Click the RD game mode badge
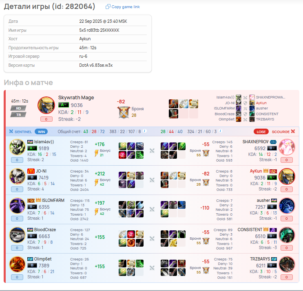Viewport: 303px width, 291px height. click(18, 108)
